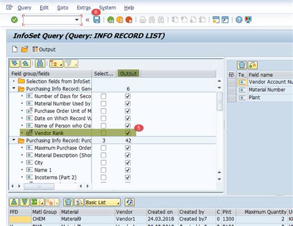Uncheck Output checkbox for City
293x226 pixels.
128,162
